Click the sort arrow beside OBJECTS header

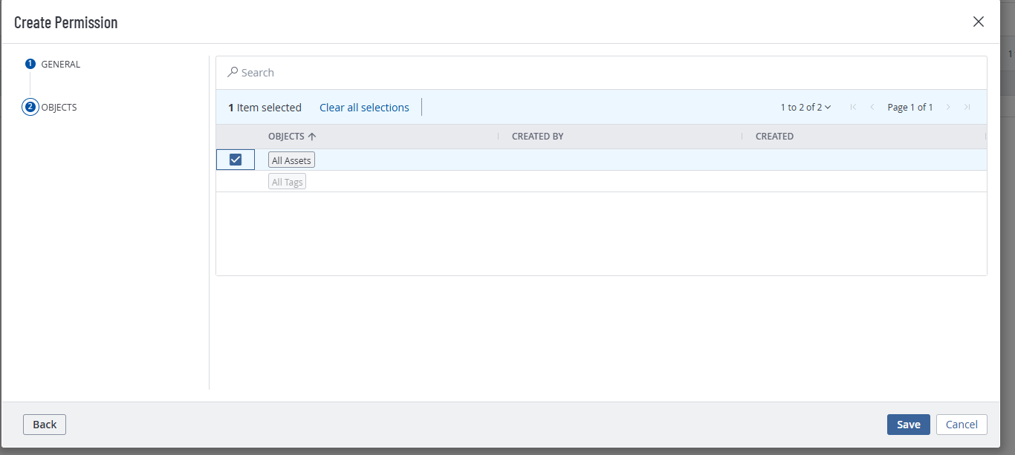point(312,137)
